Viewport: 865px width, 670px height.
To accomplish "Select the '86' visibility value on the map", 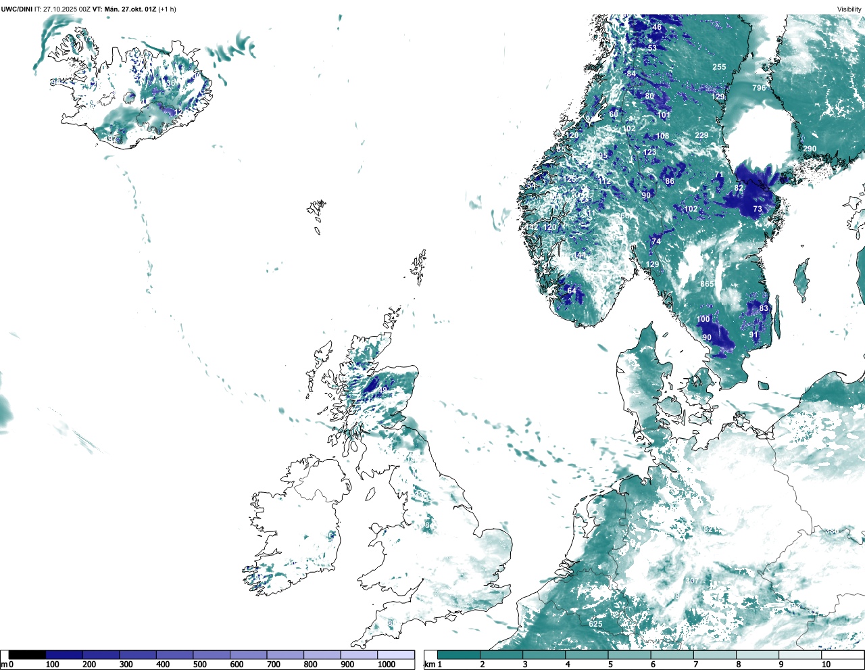I will [x=670, y=181].
